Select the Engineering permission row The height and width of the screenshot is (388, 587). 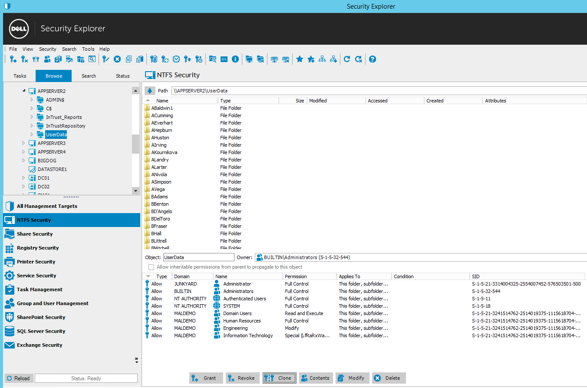point(235,328)
